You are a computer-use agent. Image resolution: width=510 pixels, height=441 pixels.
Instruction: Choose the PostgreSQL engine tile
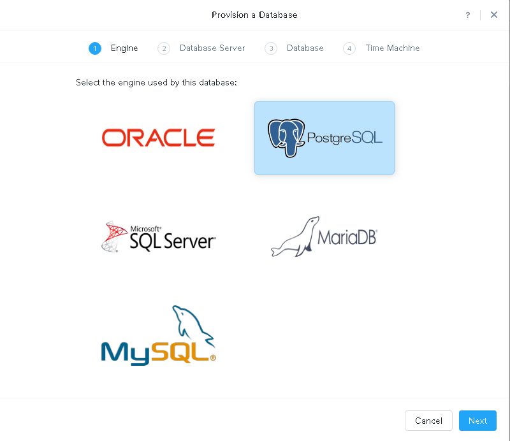[324, 138]
